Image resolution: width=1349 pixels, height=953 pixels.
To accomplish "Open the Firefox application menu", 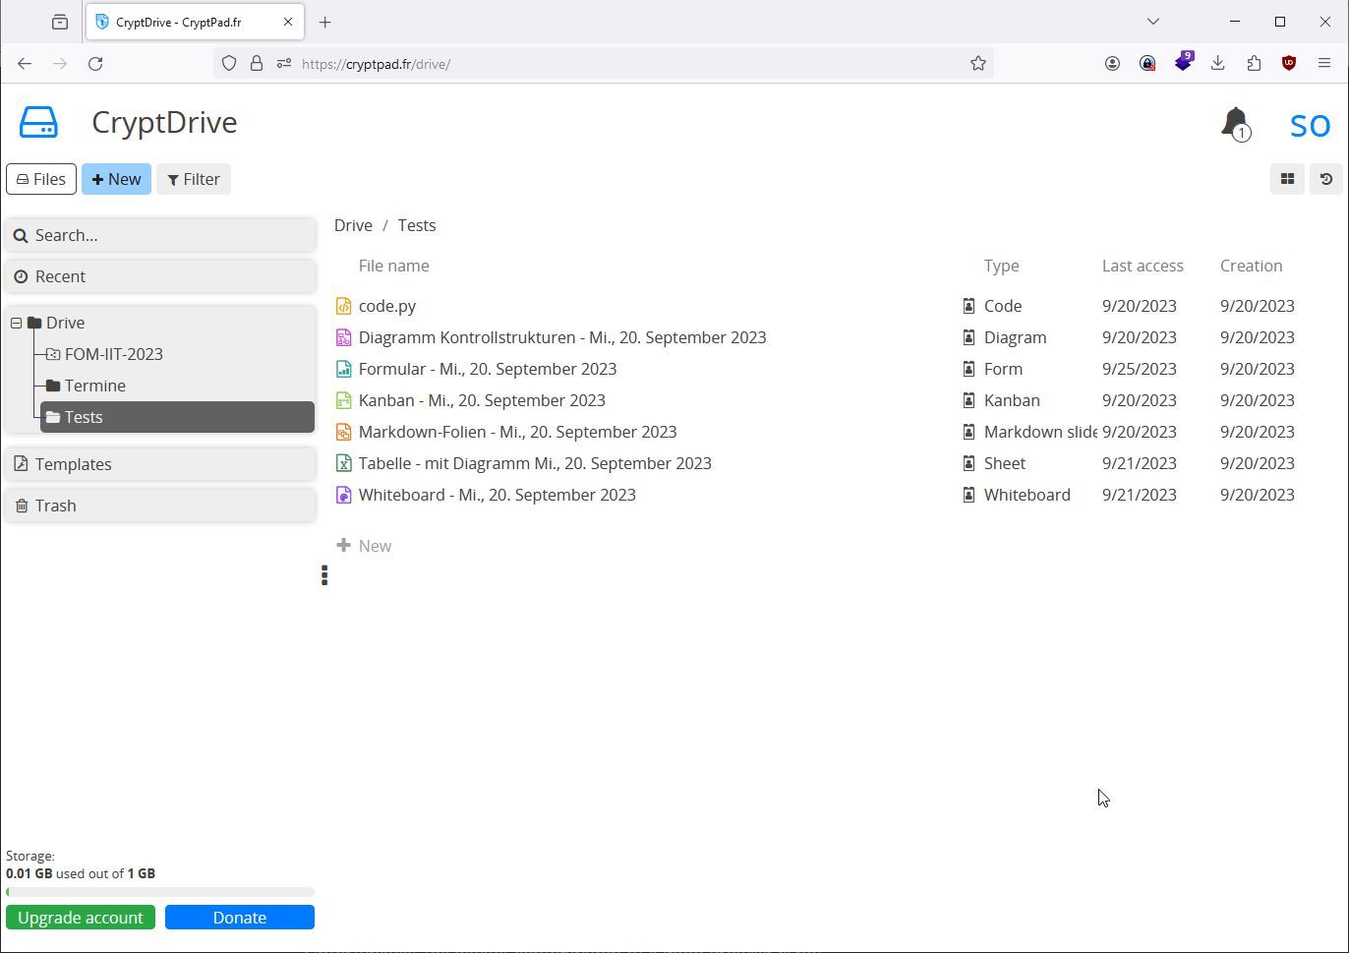I will (1324, 64).
